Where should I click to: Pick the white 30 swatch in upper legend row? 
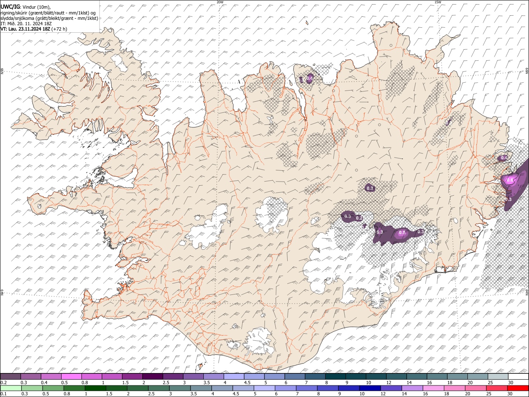[x=518, y=377]
